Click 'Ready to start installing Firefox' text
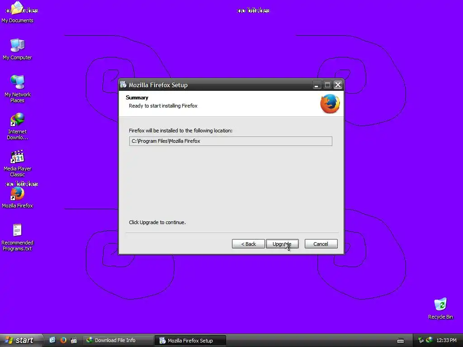 163,106
